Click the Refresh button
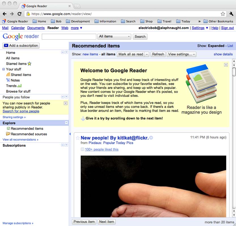 pos(158,54)
